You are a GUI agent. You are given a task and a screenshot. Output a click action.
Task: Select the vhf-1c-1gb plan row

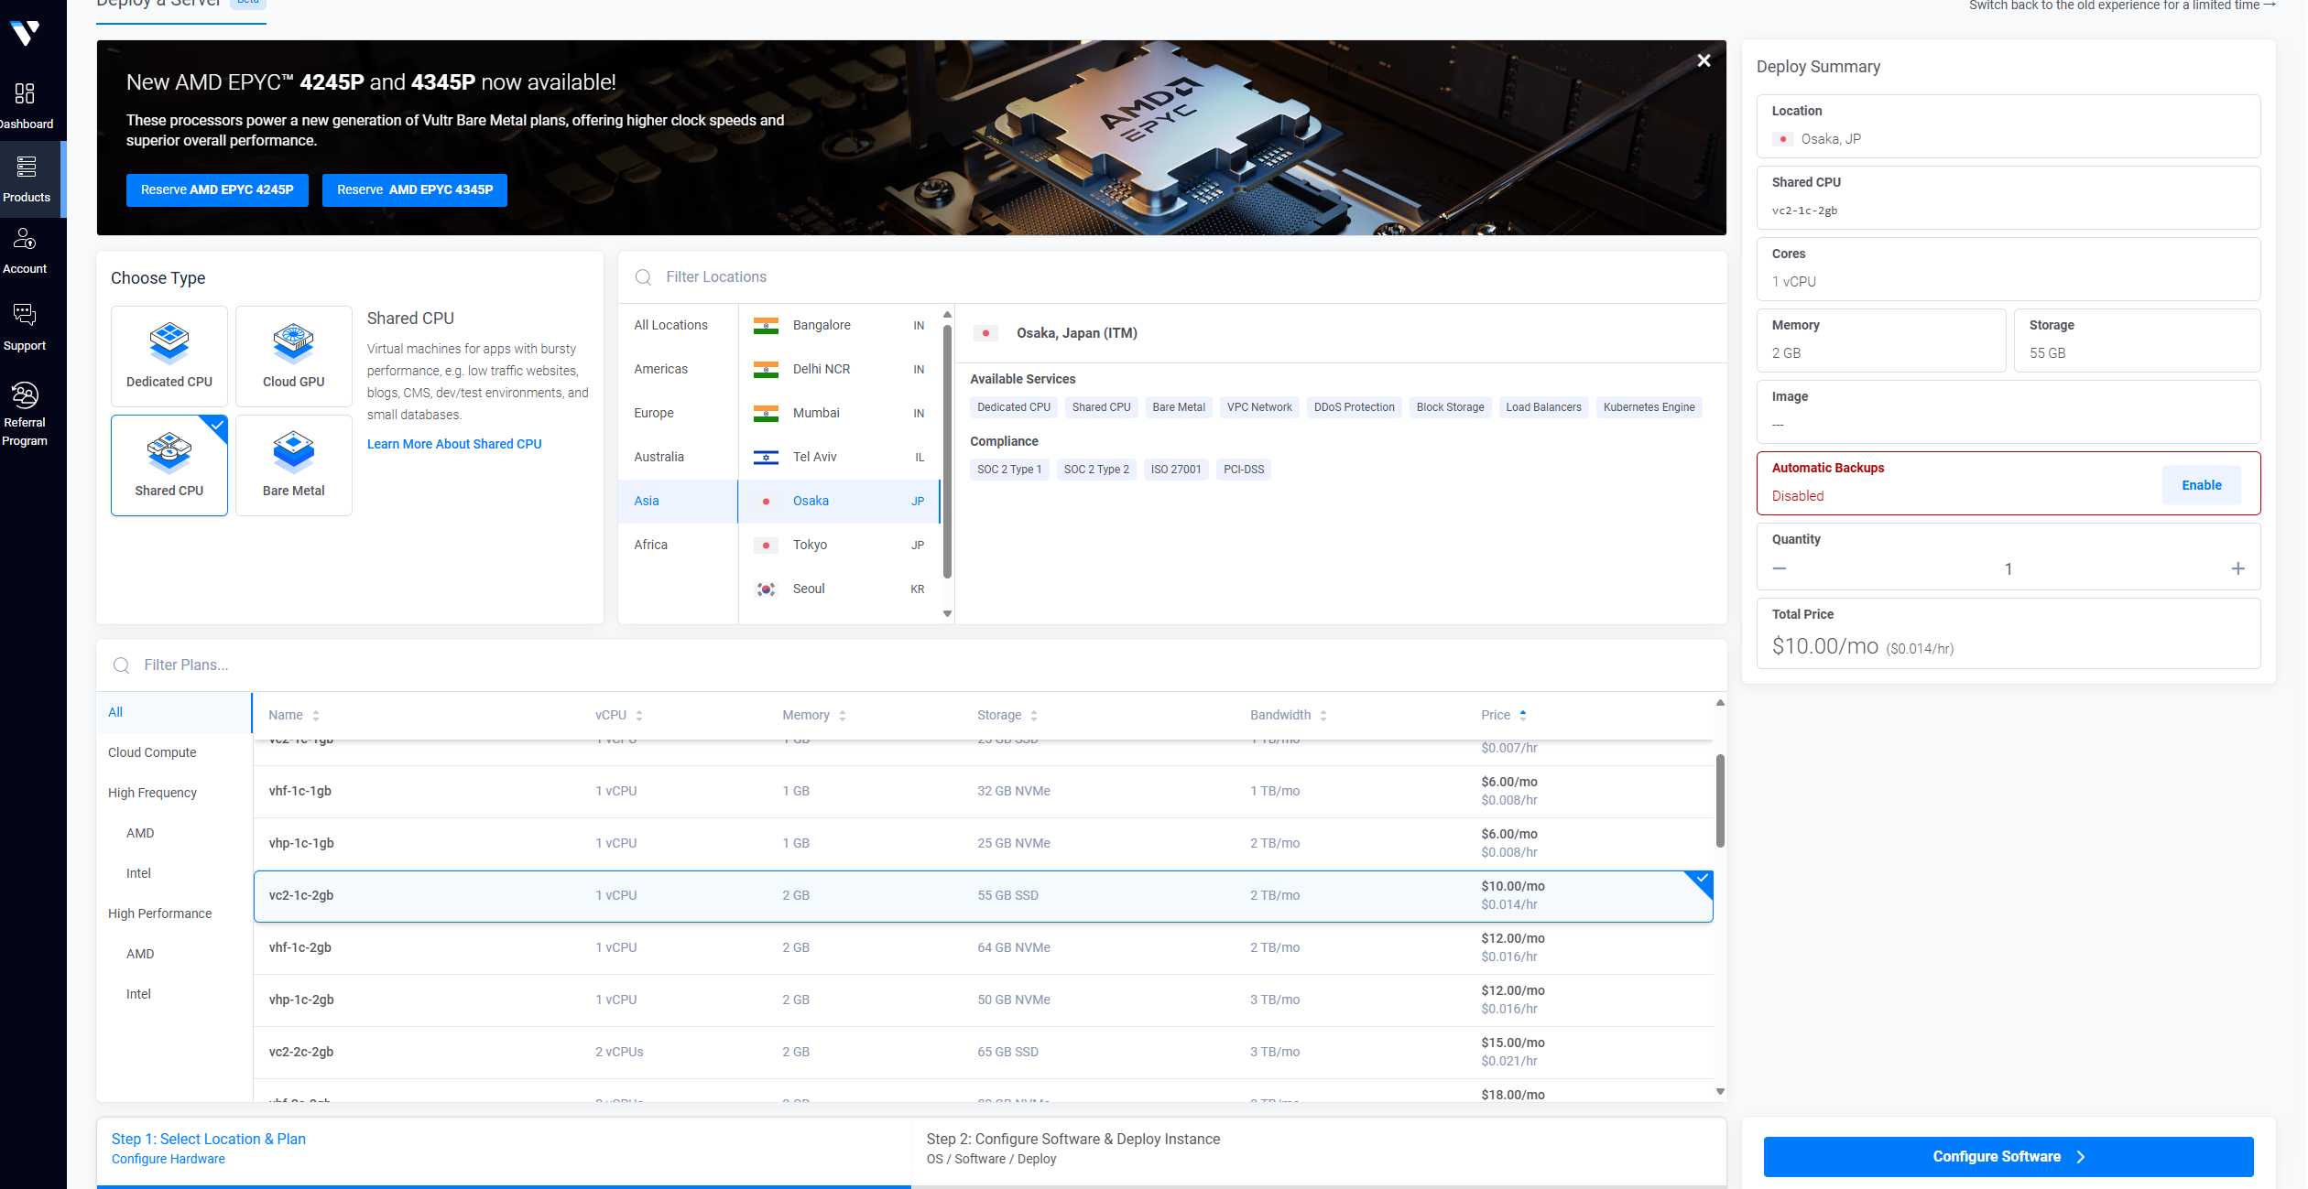click(x=983, y=792)
